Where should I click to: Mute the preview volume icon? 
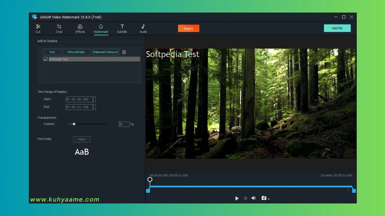(x=254, y=198)
